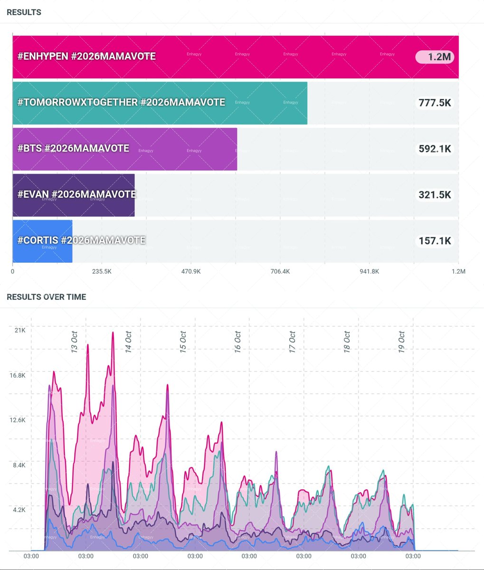Click the "#BTS #2026MAMAVOTE" bar label
The image size is (484, 570).
click(73, 148)
